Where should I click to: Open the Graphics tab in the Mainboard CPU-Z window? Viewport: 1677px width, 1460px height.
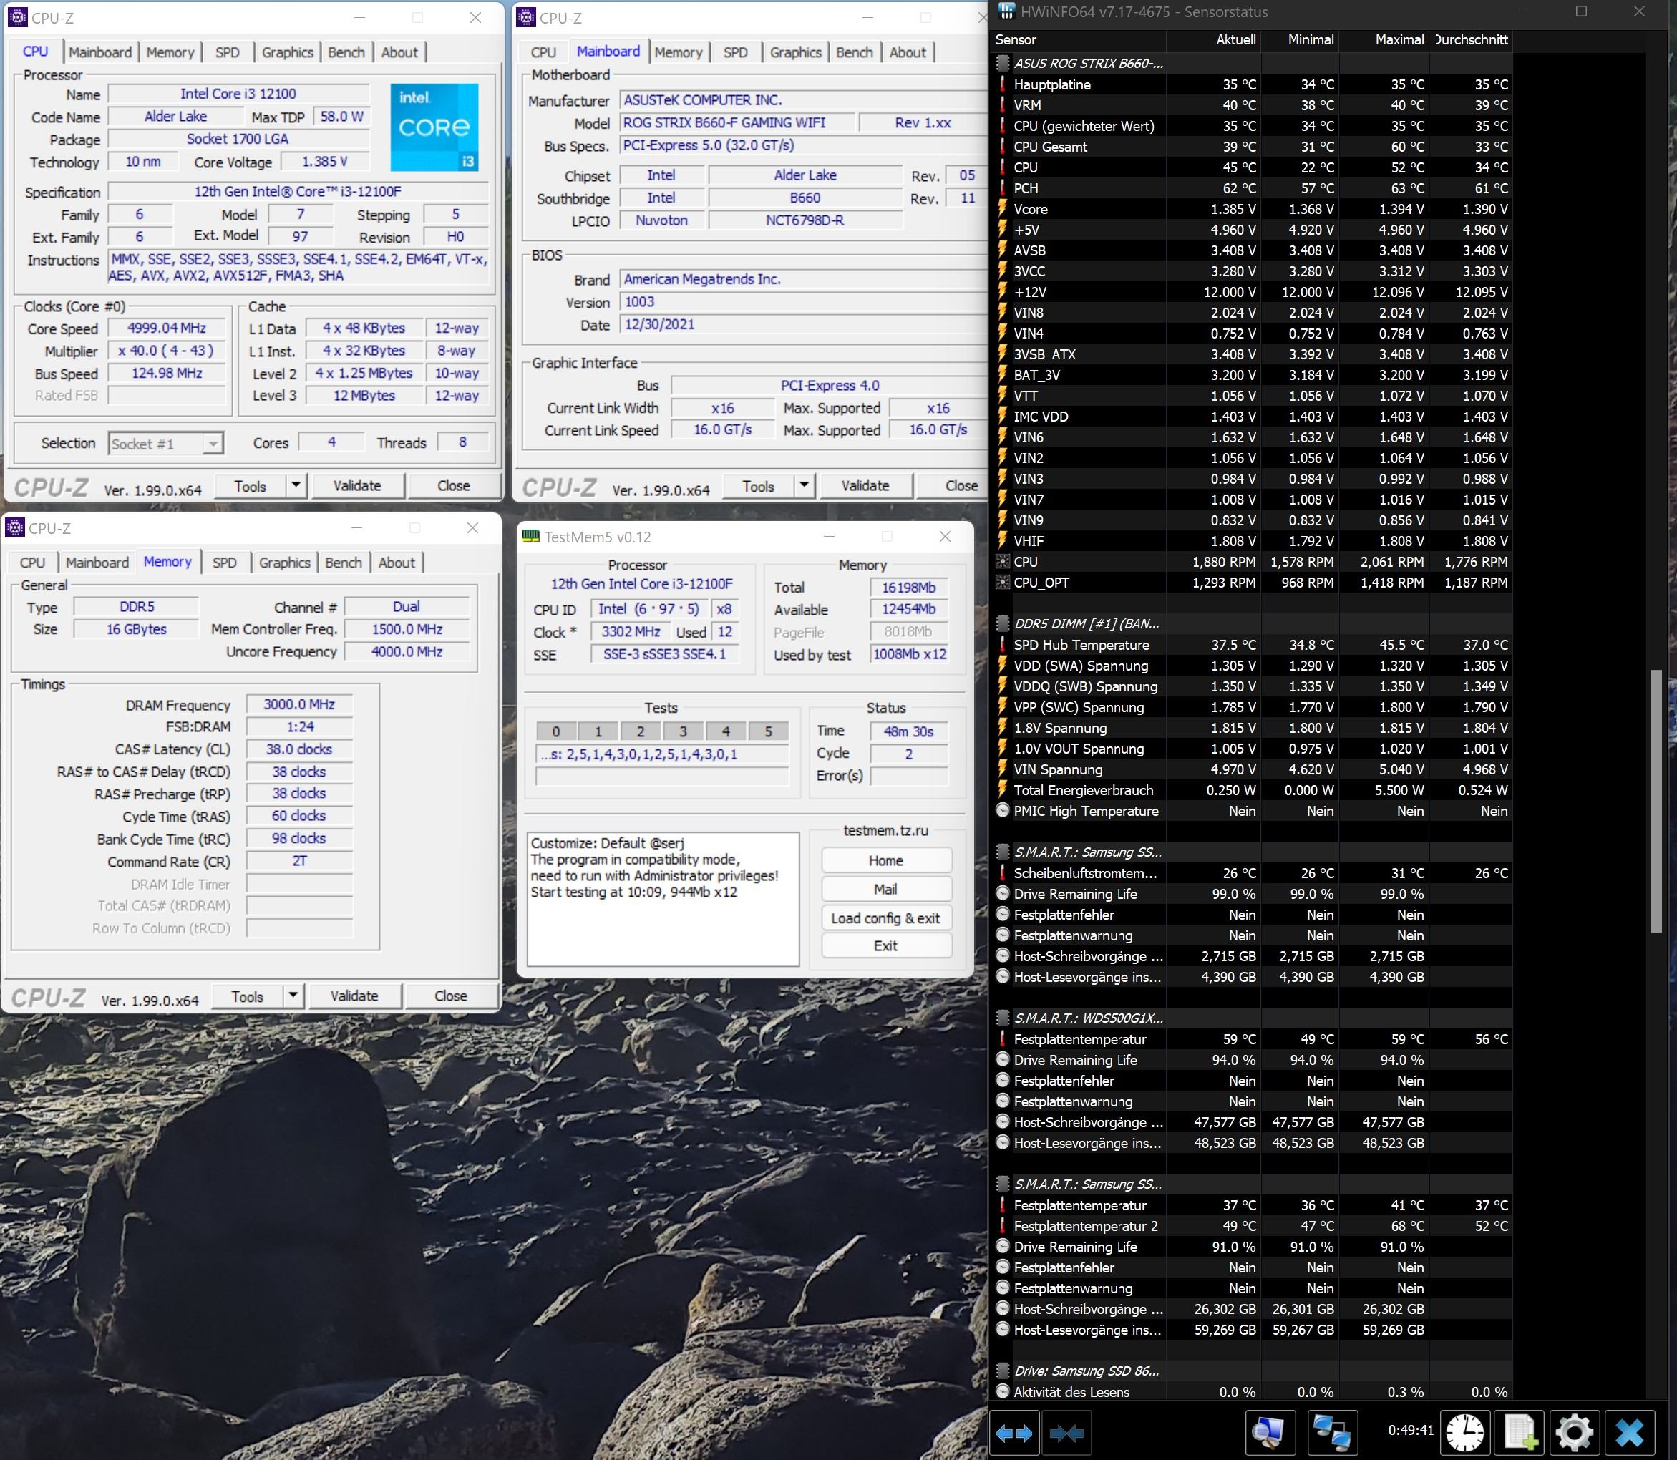point(795,52)
